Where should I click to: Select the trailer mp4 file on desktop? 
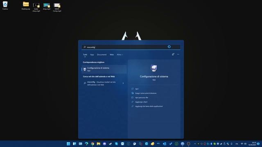36,7
